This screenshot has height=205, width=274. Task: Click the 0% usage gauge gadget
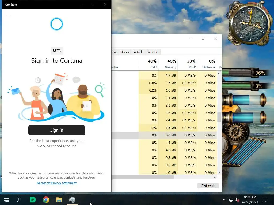246,86
